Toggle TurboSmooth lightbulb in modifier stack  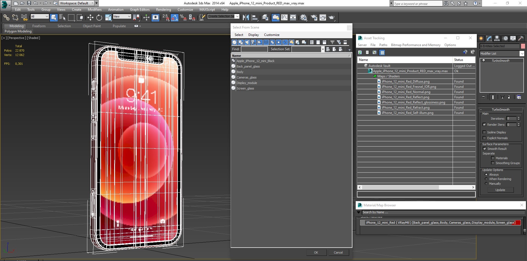(484, 61)
